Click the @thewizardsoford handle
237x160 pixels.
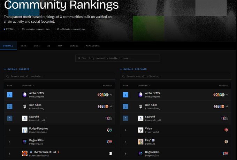pos(39,155)
